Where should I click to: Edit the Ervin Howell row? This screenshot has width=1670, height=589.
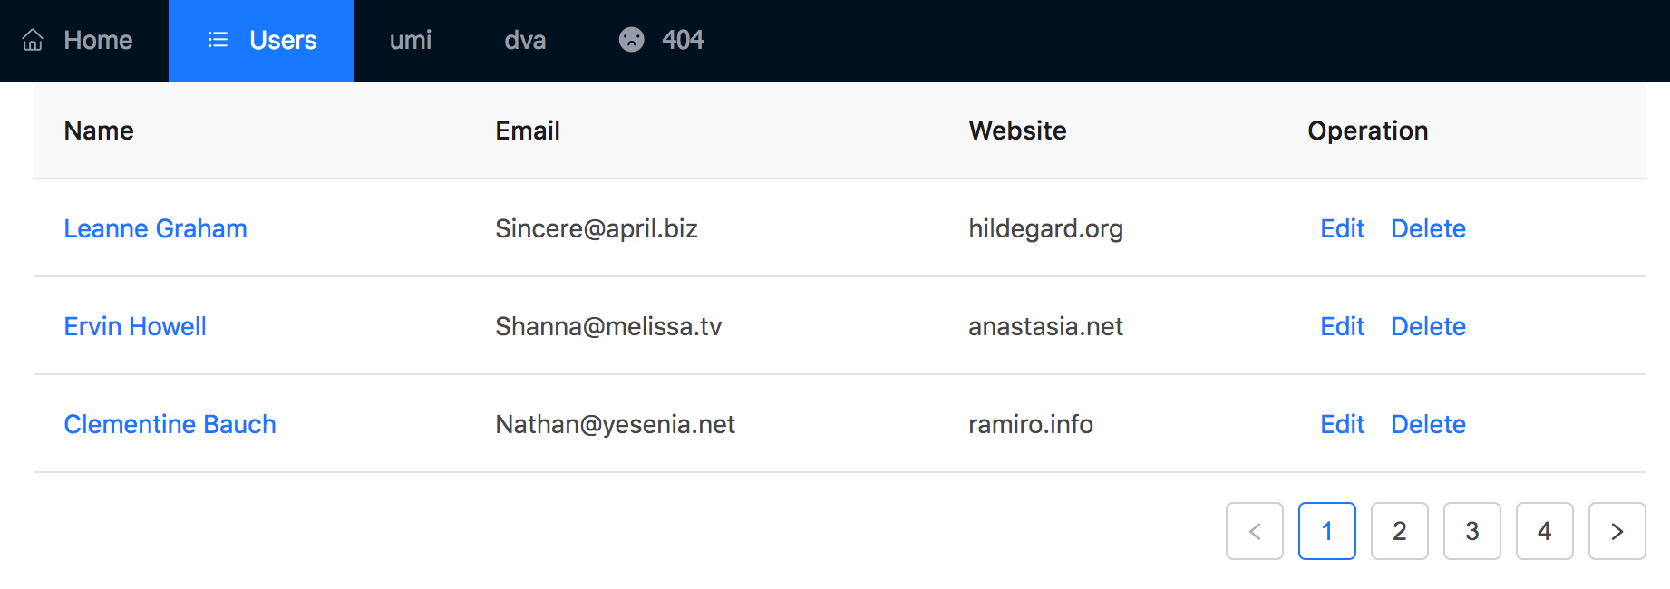(1342, 326)
